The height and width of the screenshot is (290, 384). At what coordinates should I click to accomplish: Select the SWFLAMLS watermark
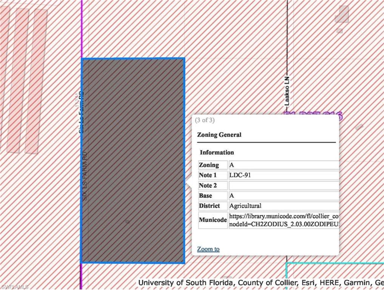pos(14,287)
